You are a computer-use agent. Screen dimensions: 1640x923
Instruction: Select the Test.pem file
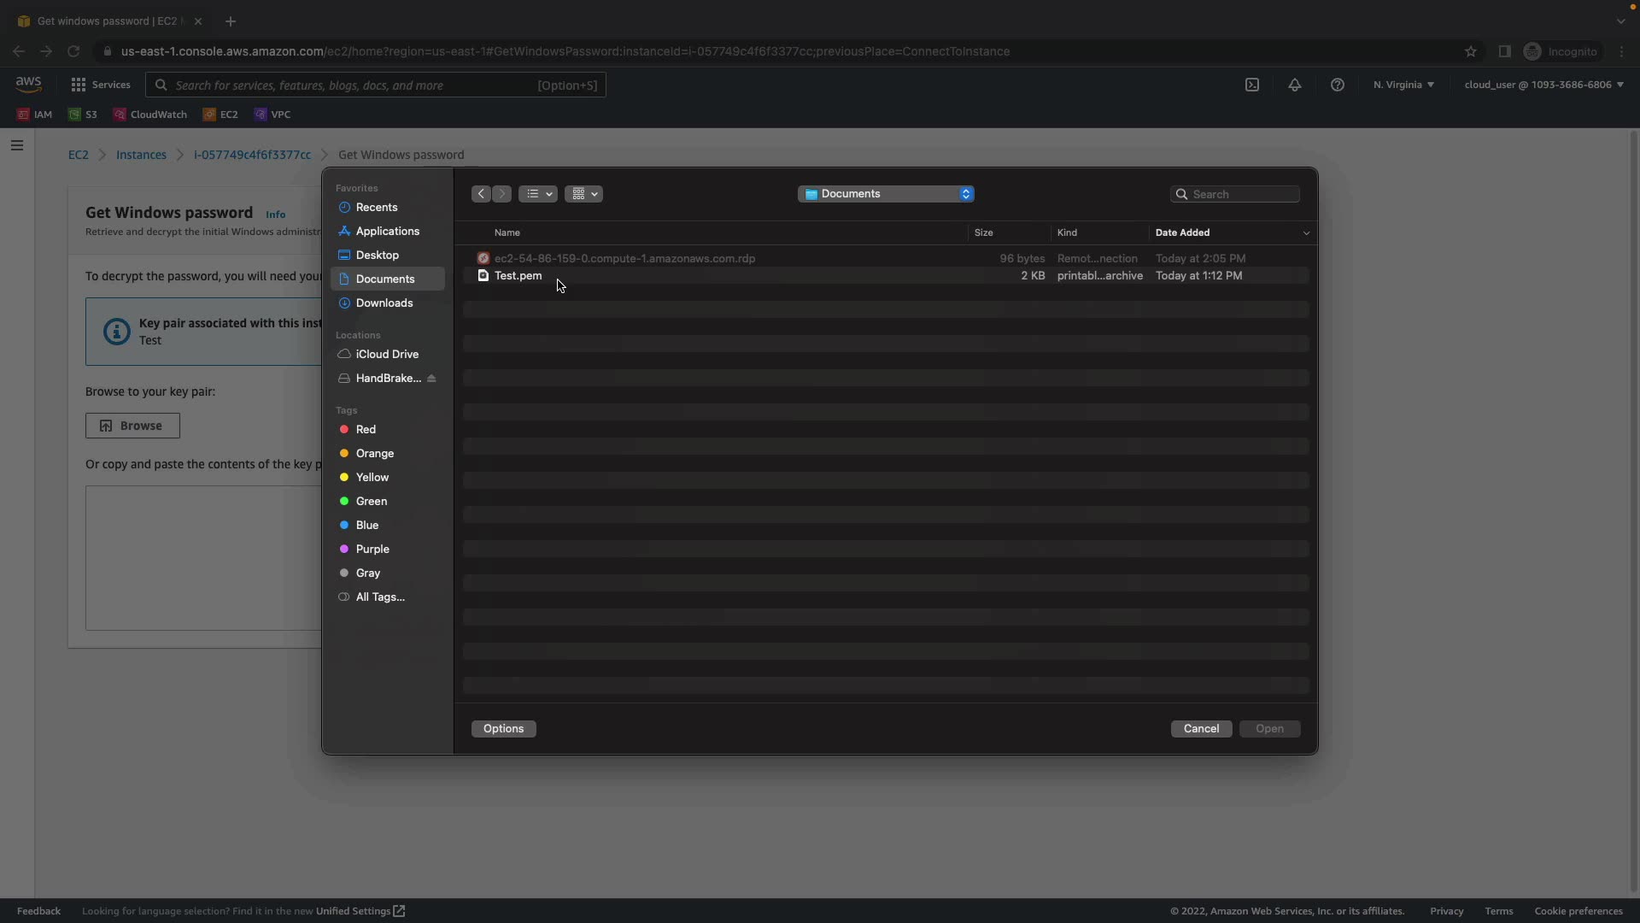pos(518,276)
